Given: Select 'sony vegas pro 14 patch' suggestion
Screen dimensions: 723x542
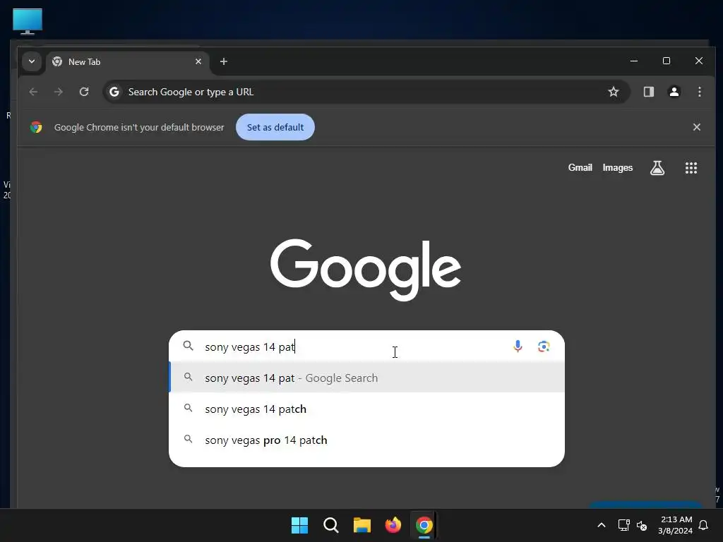Looking at the screenshot, I should pyautogui.click(x=367, y=440).
